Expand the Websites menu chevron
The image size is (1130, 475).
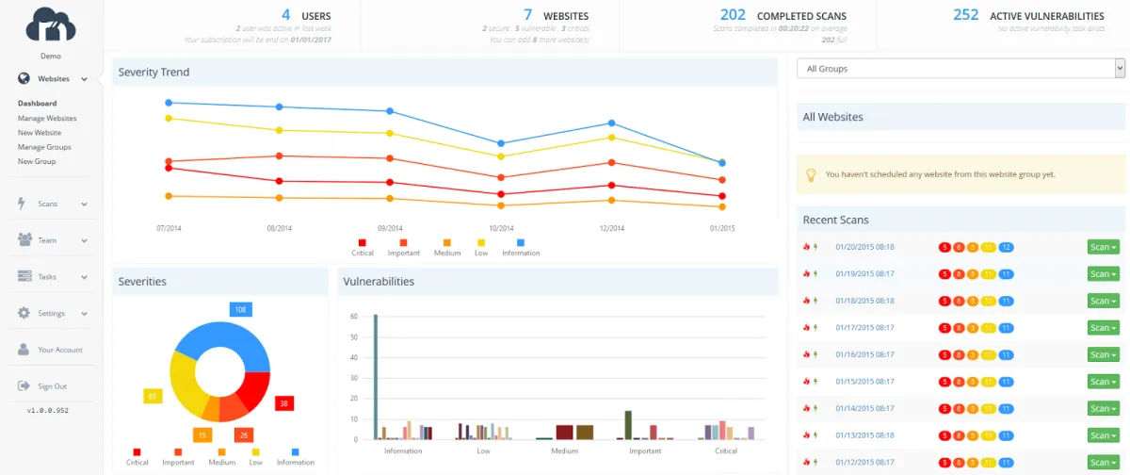(84, 79)
